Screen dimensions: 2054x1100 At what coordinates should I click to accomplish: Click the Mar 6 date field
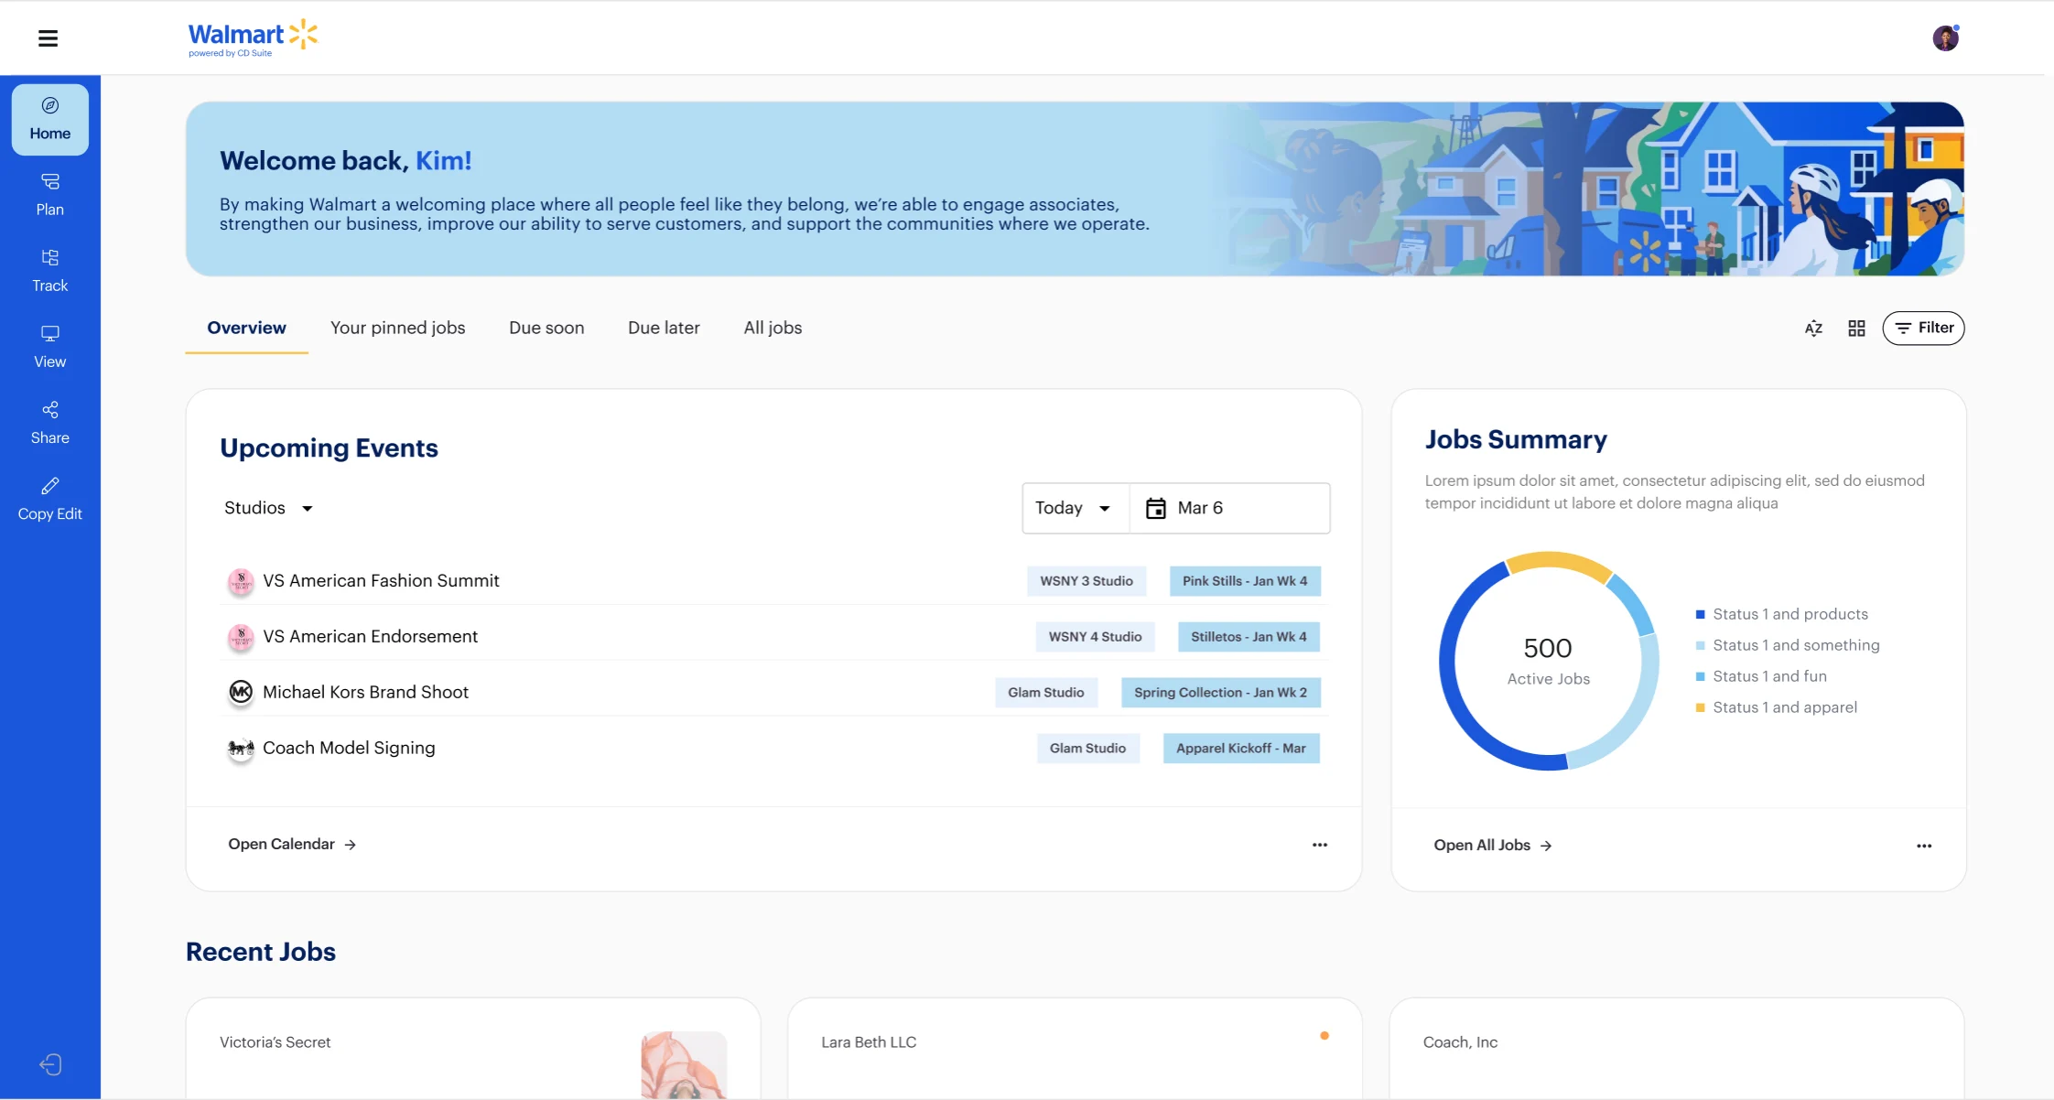(1230, 508)
